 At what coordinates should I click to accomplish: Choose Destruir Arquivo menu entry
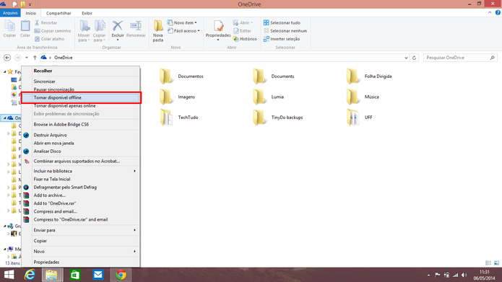point(81,135)
